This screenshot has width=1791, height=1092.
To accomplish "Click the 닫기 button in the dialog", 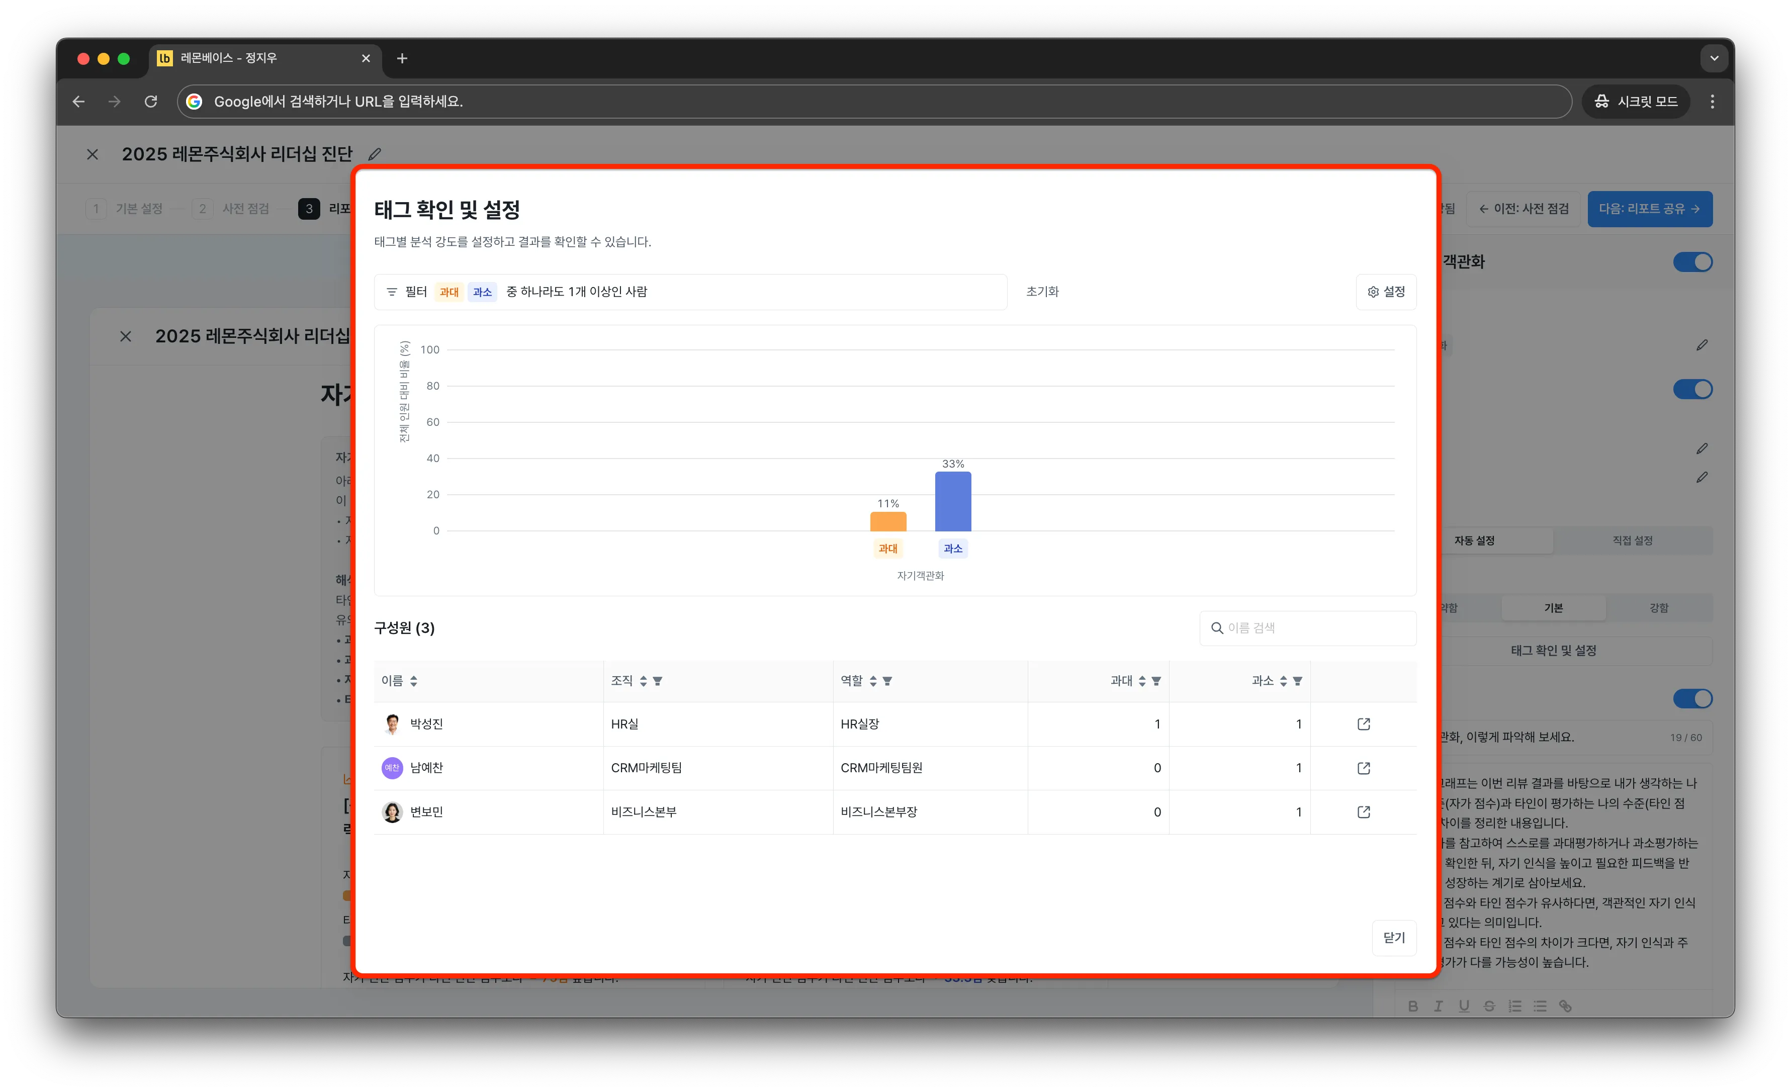I will coord(1393,937).
